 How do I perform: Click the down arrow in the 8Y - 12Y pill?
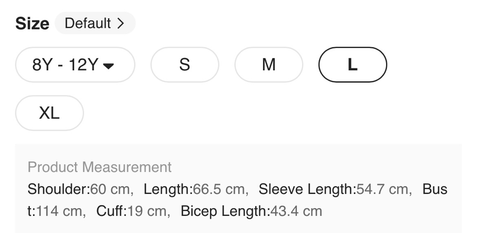click(x=108, y=66)
